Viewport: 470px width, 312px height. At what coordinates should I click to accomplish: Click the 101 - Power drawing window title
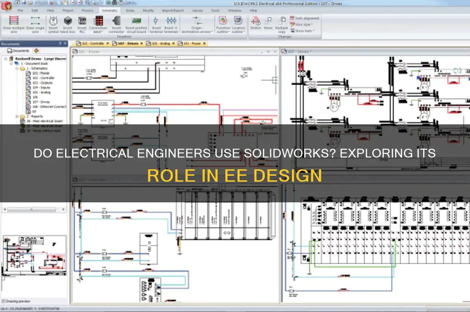click(x=90, y=51)
